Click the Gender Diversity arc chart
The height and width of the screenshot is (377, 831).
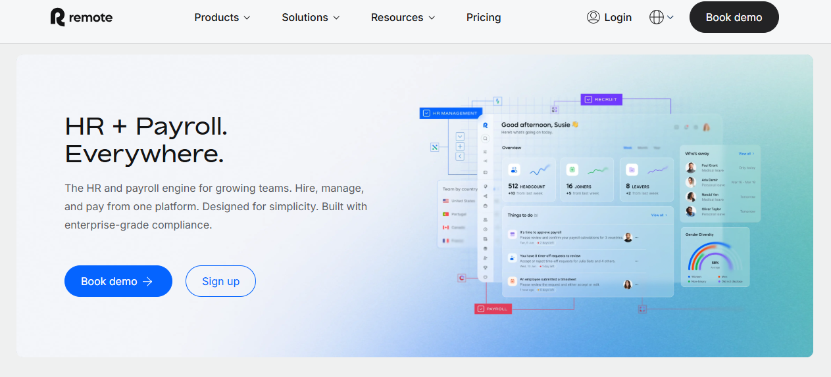click(x=714, y=257)
